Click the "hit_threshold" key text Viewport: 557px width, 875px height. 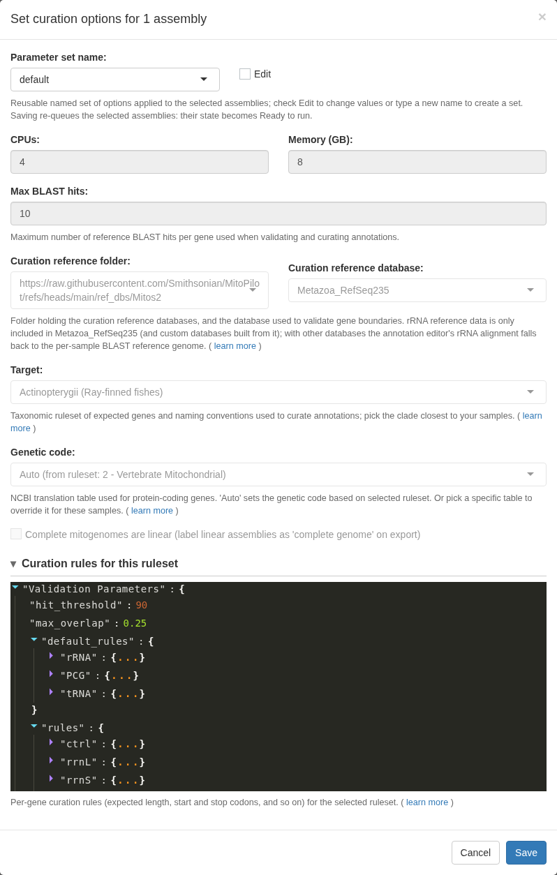pyautogui.click(x=76, y=606)
